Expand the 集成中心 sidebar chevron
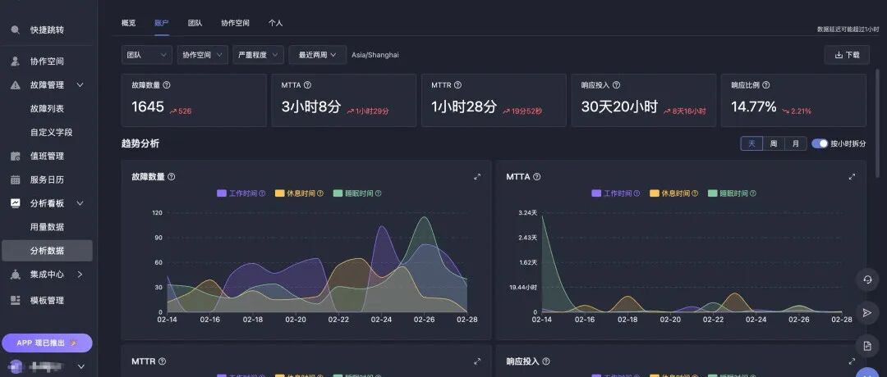Image resolution: width=887 pixels, height=377 pixels. click(x=80, y=275)
